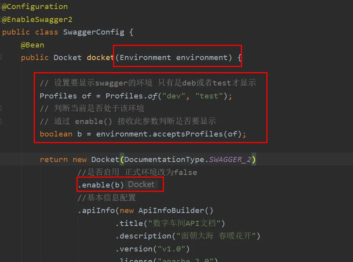This screenshot has height=262, width=353.
Task: Select the SwaggerConfig class name
Action: pos(94,32)
